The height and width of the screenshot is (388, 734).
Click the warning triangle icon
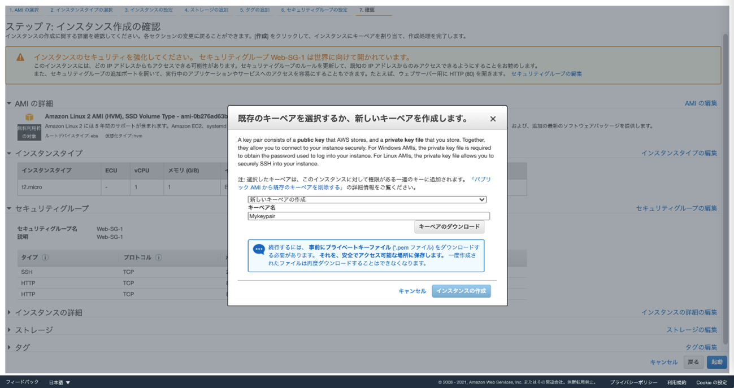click(20, 58)
